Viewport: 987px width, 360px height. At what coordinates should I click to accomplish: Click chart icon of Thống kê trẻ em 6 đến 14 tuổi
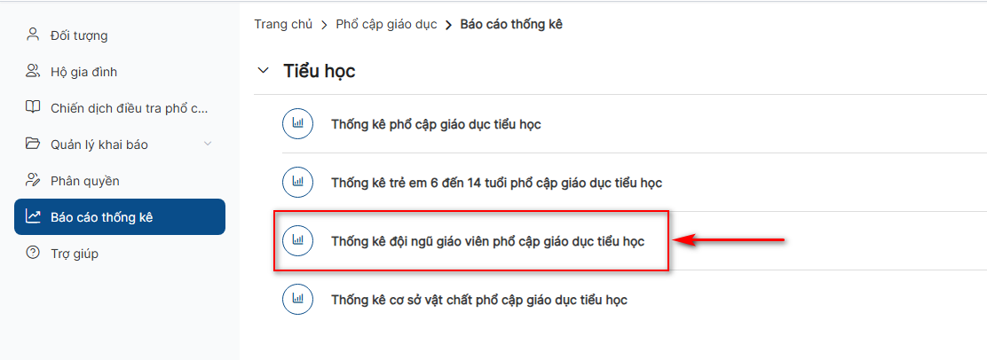[x=297, y=183]
